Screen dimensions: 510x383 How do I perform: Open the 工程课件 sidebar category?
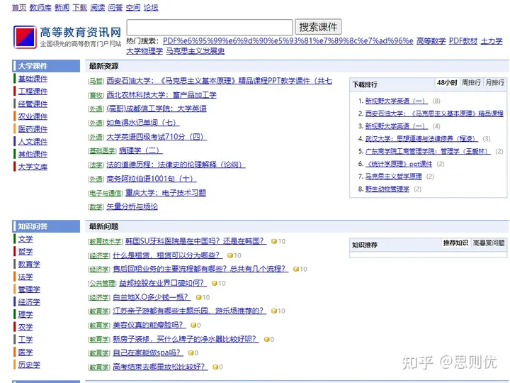point(33,91)
